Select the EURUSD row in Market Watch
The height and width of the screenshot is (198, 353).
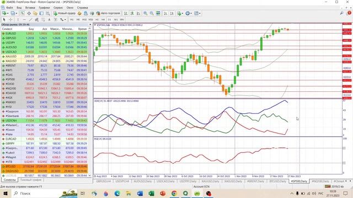tap(45, 34)
